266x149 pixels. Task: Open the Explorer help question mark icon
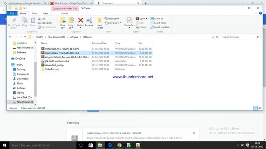click(x=261, y=13)
